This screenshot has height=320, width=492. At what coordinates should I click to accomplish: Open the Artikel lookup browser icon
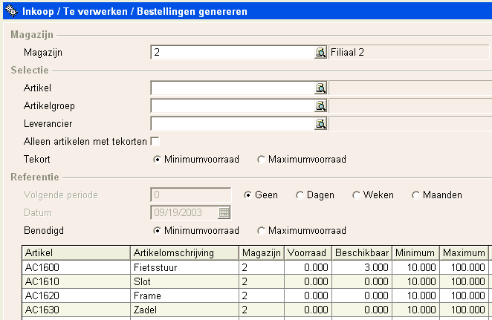coord(320,88)
